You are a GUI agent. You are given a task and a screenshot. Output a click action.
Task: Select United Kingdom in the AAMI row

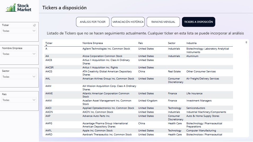tap(148, 101)
